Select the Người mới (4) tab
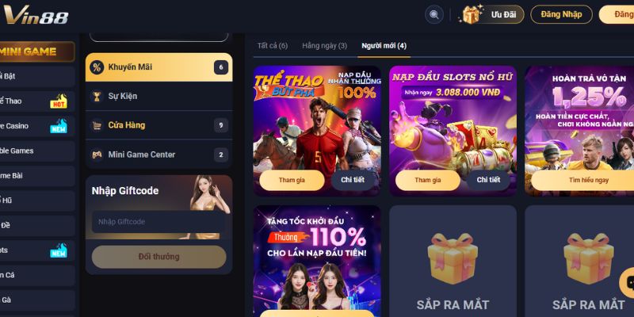Image resolution: width=634 pixels, height=317 pixels. [384, 46]
